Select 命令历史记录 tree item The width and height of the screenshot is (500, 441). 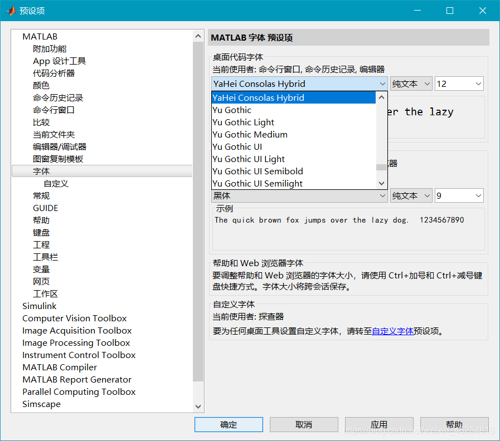click(x=58, y=98)
